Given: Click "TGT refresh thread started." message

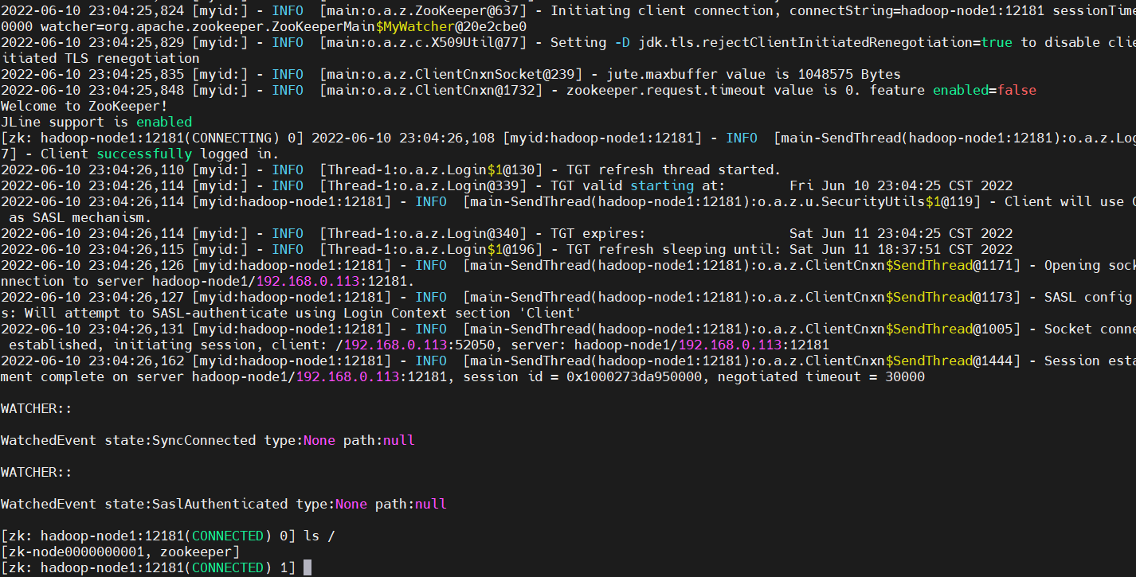Looking at the screenshot, I should click(673, 170).
